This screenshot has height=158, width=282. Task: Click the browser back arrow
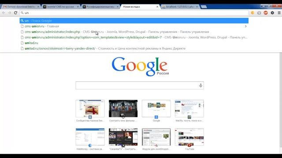(x=4, y=13)
